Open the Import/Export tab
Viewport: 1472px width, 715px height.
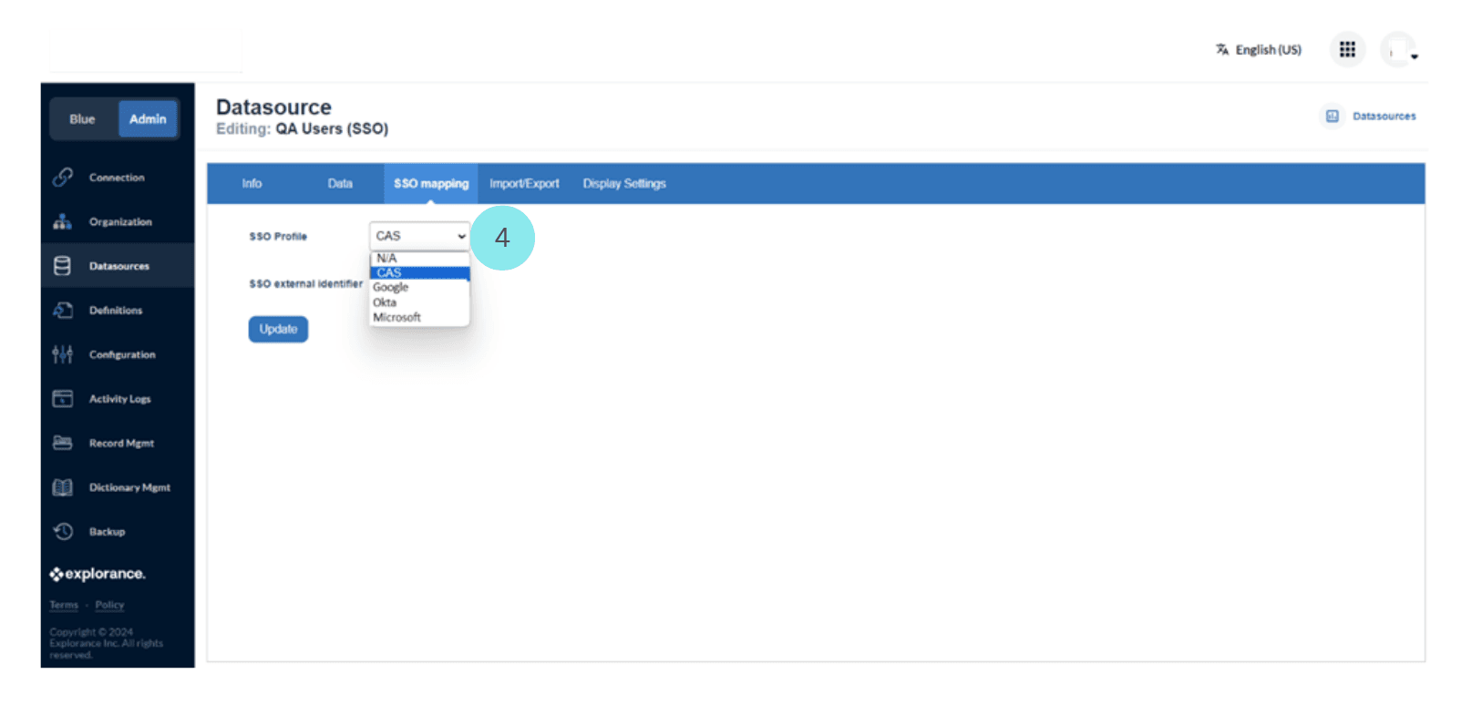pyautogui.click(x=524, y=184)
